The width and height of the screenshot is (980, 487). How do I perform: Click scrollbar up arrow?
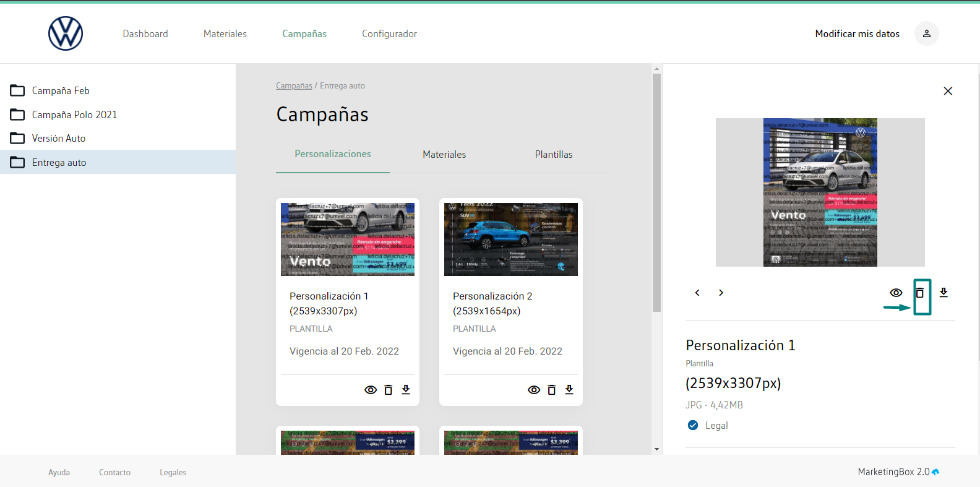656,69
